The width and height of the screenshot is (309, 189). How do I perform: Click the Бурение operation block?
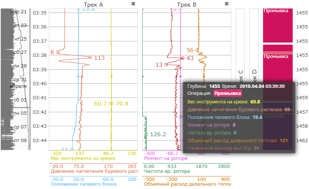(278, 131)
